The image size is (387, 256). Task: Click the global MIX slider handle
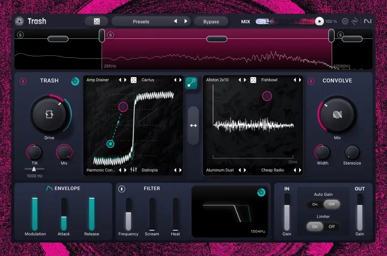tap(319, 21)
